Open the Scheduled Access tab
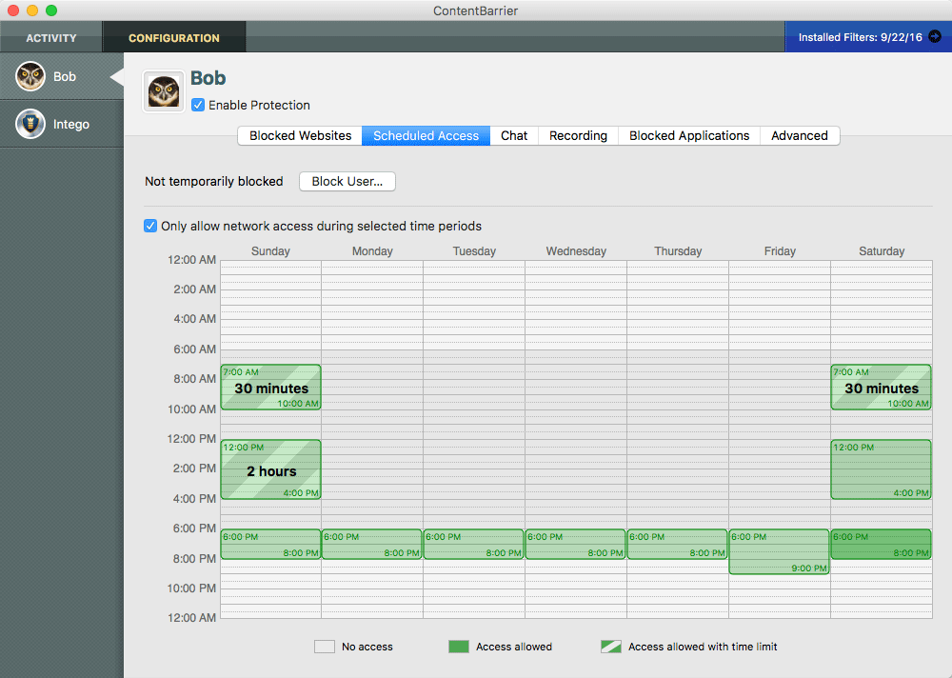Image resolution: width=952 pixels, height=678 pixels. click(426, 135)
